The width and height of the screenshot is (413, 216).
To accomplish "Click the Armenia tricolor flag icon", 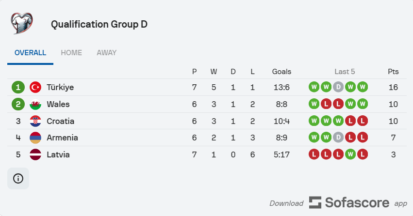I will point(35,138).
